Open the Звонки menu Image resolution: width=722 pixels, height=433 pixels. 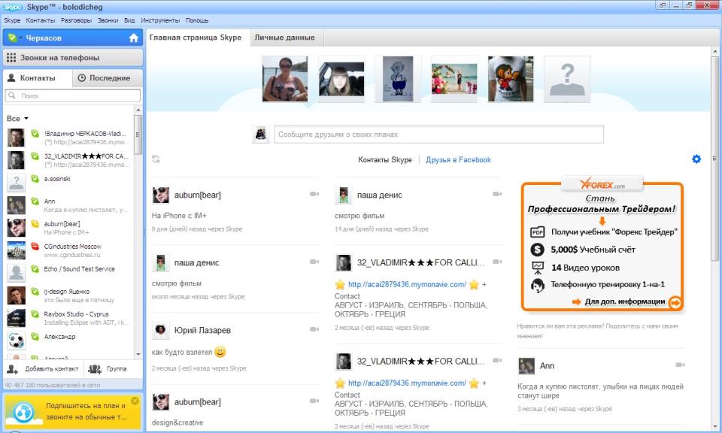[x=108, y=20]
